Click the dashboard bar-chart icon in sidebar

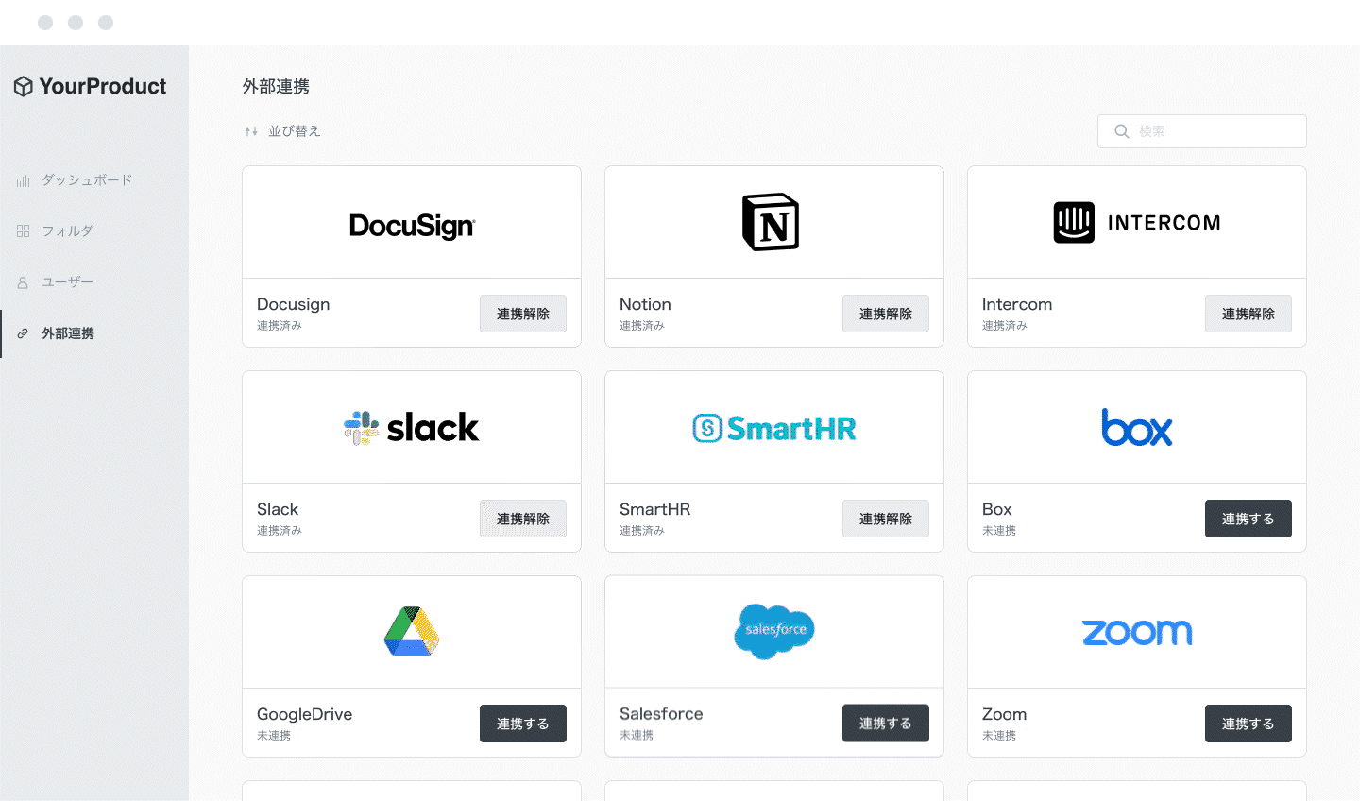point(23,180)
